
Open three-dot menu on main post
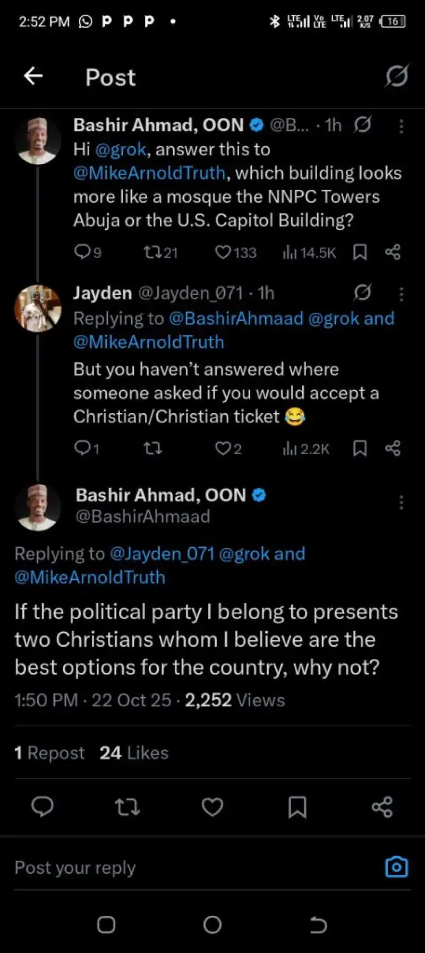(x=401, y=503)
